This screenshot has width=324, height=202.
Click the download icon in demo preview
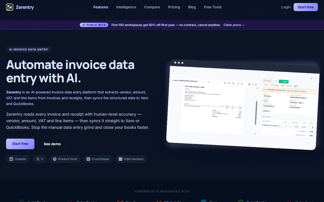253,84
